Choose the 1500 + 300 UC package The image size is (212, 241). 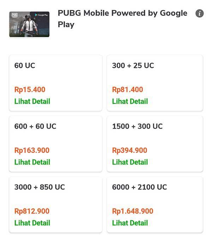click(155, 144)
